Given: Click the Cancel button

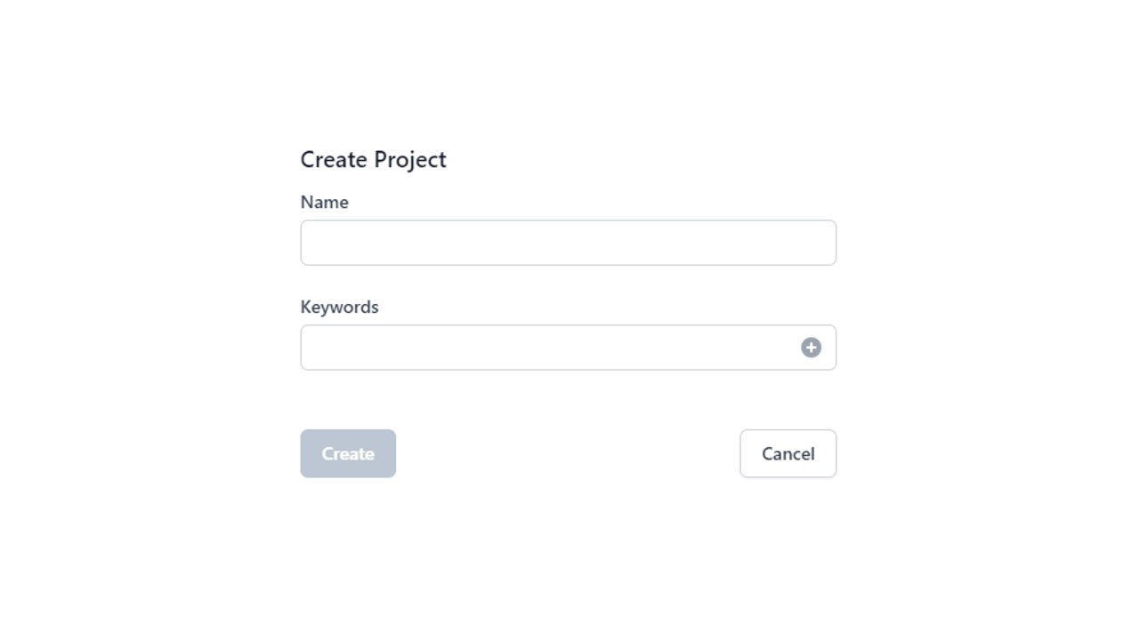Looking at the screenshot, I should click(788, 453).
